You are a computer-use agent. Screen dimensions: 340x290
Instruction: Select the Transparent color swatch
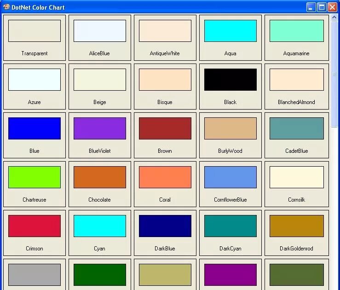click(x=35, y=31)
